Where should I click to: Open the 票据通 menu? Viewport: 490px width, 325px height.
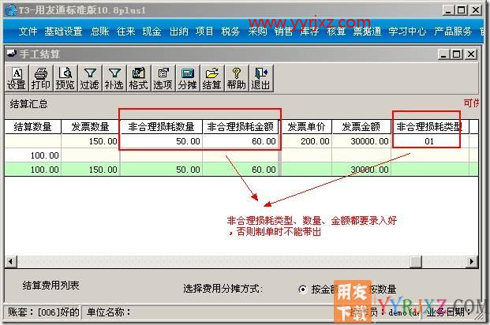point(367,32)
